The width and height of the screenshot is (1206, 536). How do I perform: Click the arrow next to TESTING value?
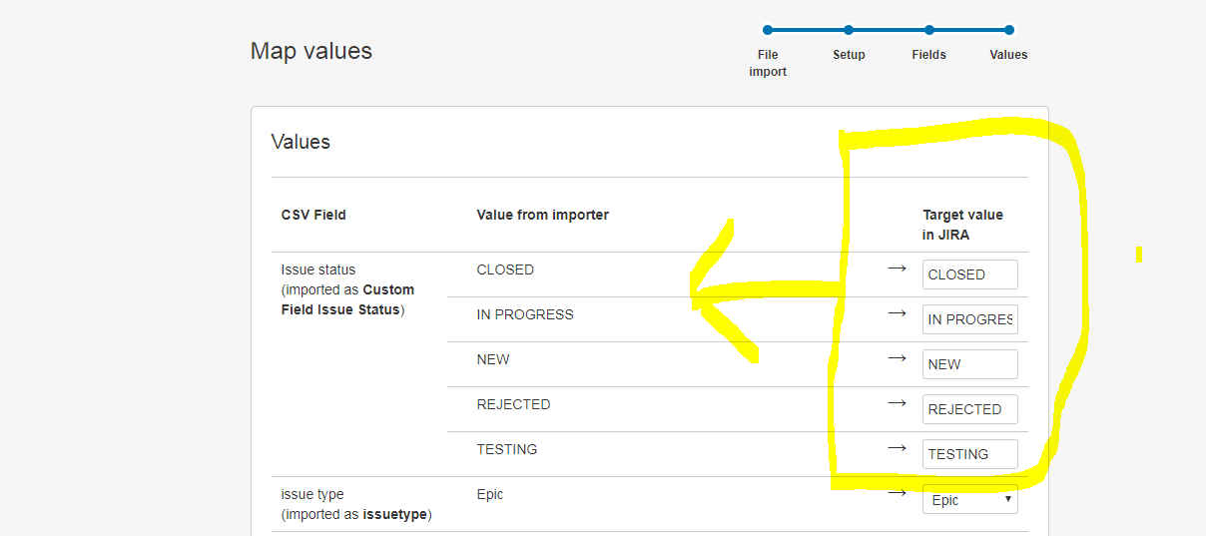897,448
